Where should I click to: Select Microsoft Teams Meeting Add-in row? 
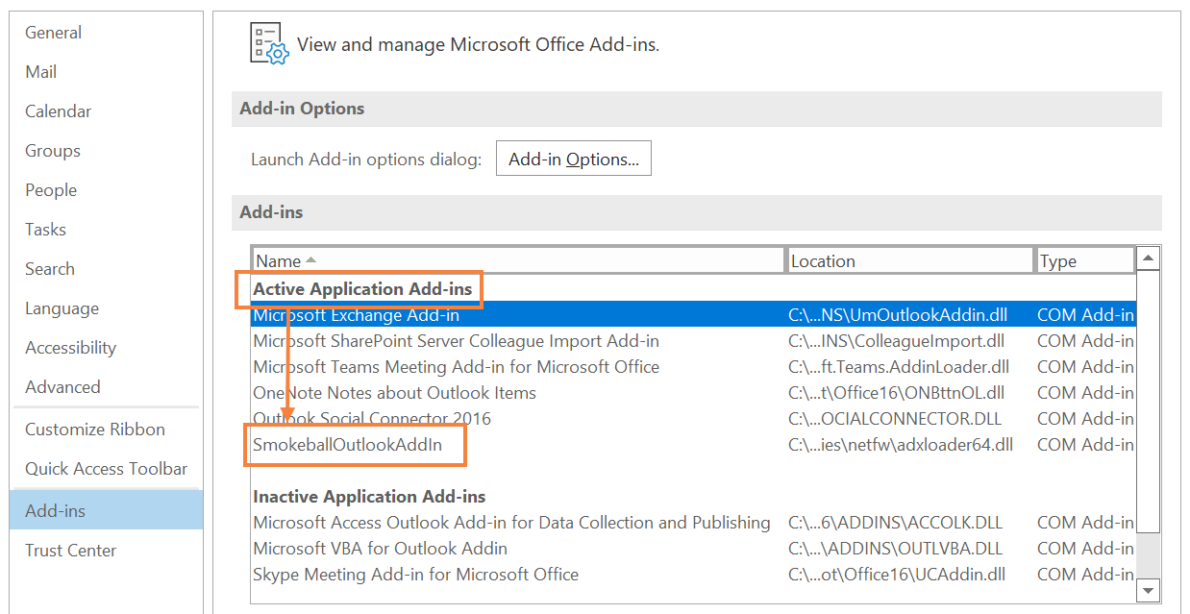(456, 367)
